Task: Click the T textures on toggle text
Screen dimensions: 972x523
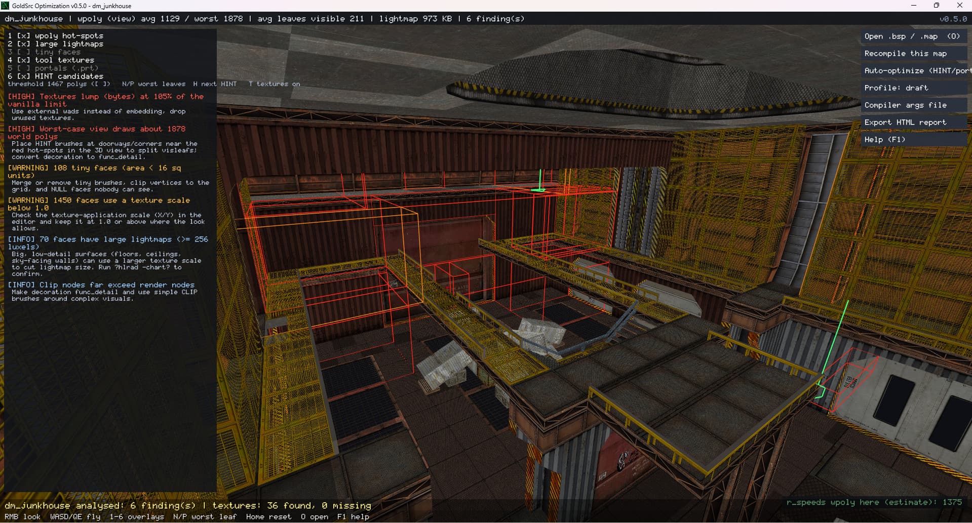Action: (x=274, y=84)
